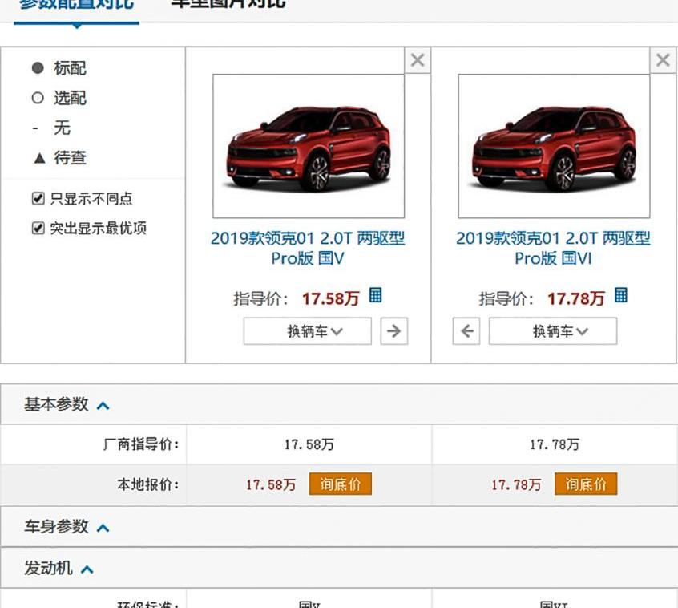Move 国V model right with arrow button
678x608 pixels.
(394, 331)
